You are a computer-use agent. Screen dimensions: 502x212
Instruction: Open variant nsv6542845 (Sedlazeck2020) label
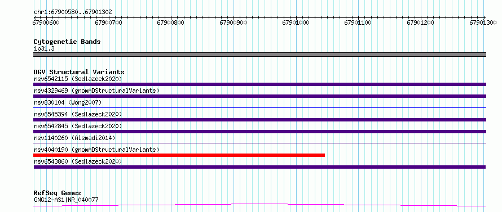coord(78,126)
